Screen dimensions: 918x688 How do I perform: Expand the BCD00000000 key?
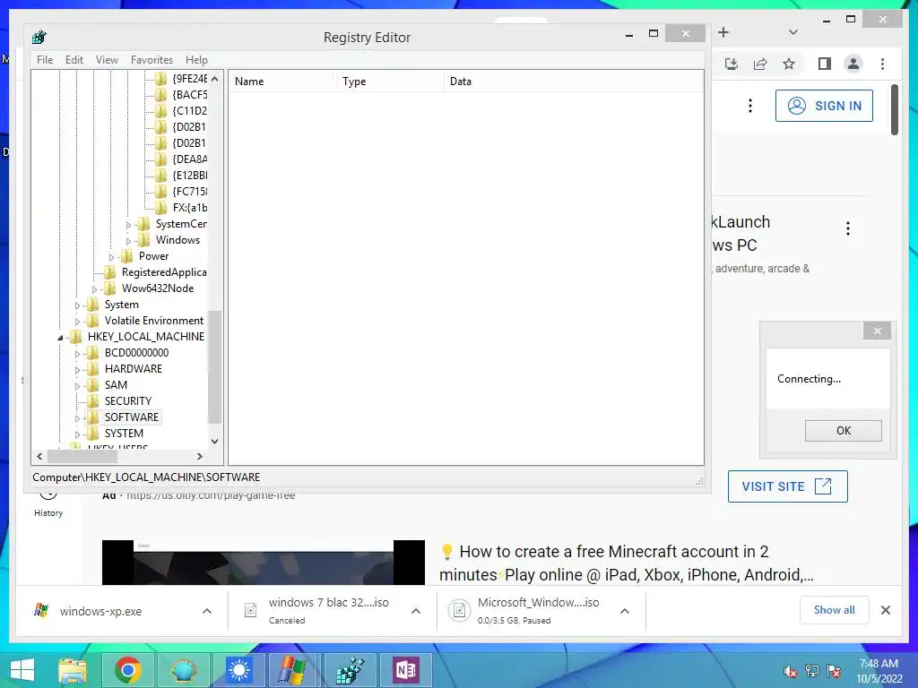coord(77,353)
